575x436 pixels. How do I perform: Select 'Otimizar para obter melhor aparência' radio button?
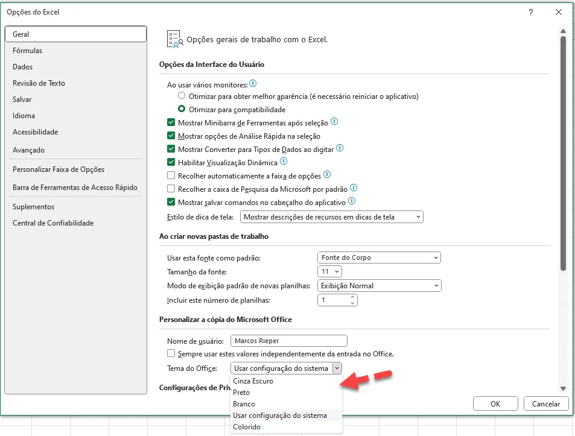(182, 96)
